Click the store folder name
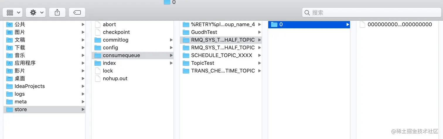Viewport: 443px width, 139px height. pos(21,110)
